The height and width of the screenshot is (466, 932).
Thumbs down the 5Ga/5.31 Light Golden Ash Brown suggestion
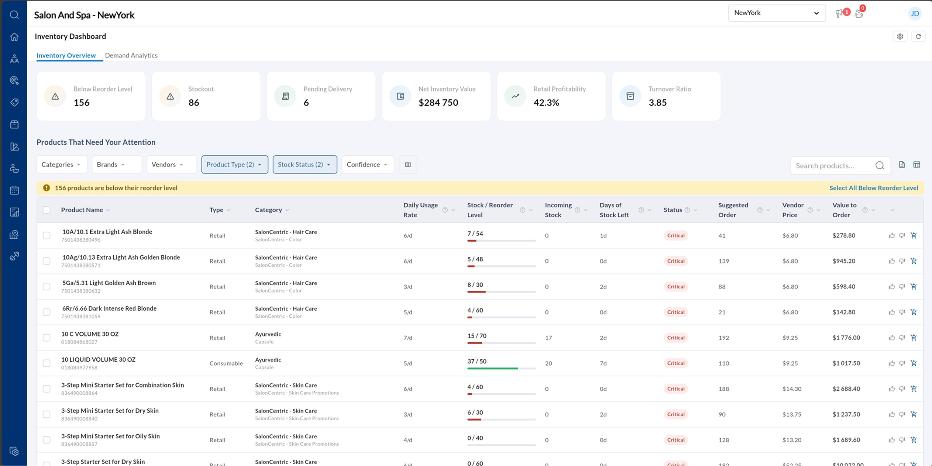pyautogui.click(x=902, y=287)
